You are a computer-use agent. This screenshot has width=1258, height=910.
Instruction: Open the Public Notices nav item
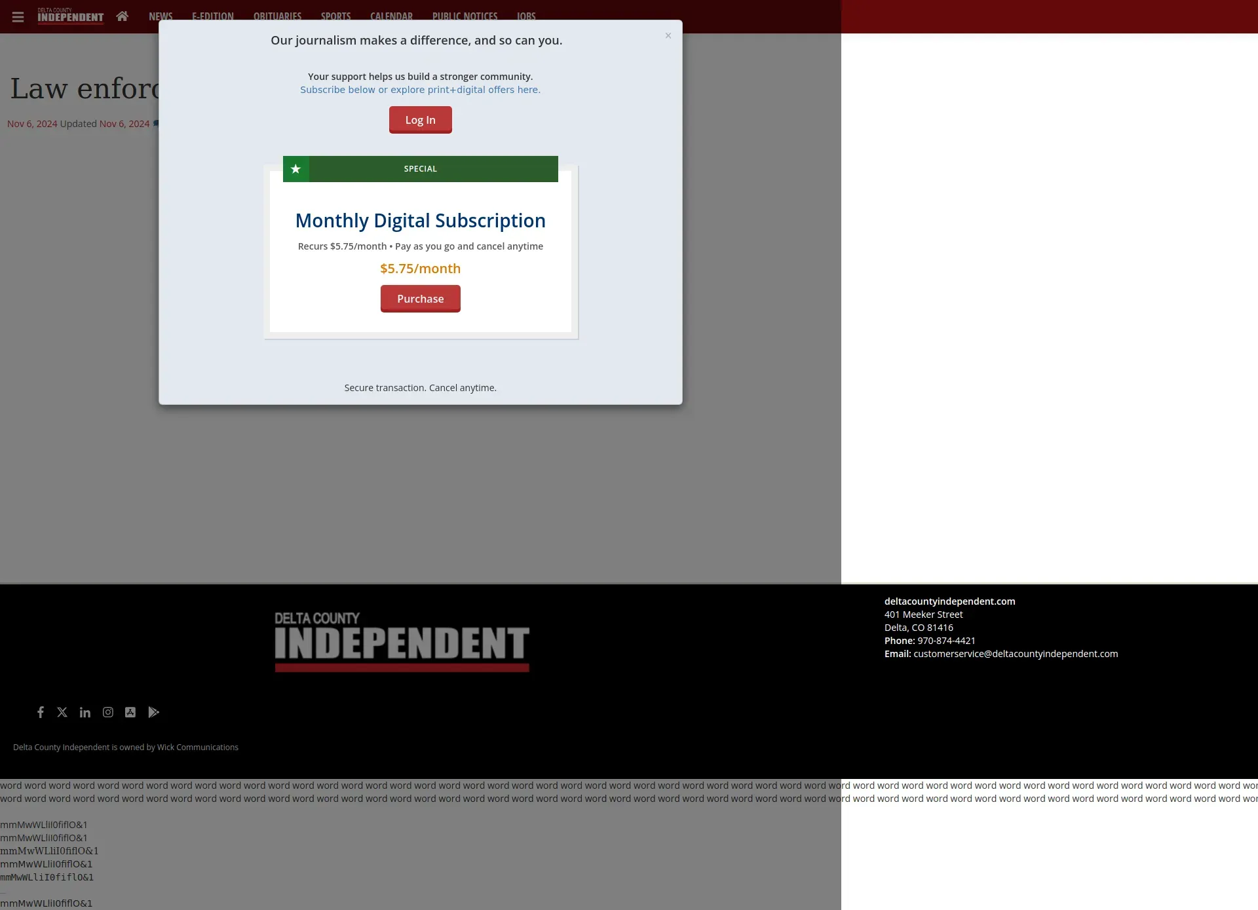coord(465,16)
